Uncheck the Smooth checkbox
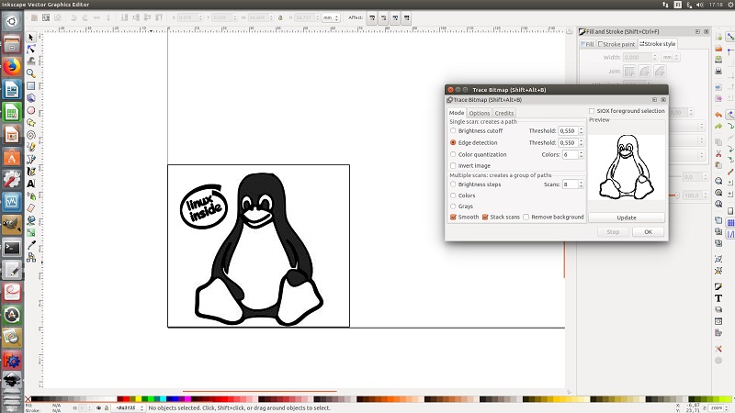The image size is (735, 413). pos(453,217)
